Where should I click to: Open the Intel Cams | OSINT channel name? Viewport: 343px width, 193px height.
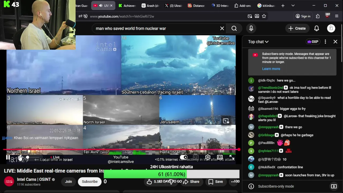34,179
